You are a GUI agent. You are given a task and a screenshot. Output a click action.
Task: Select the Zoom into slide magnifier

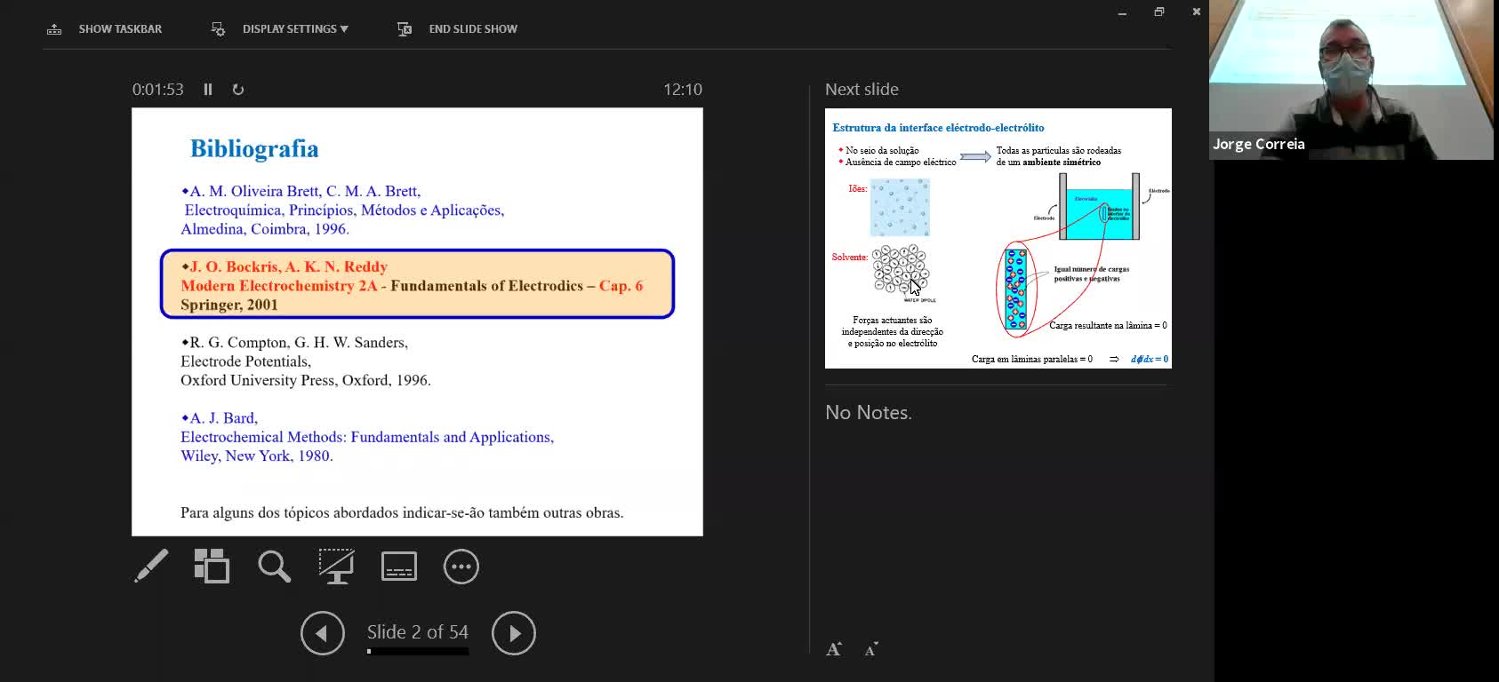274,567
